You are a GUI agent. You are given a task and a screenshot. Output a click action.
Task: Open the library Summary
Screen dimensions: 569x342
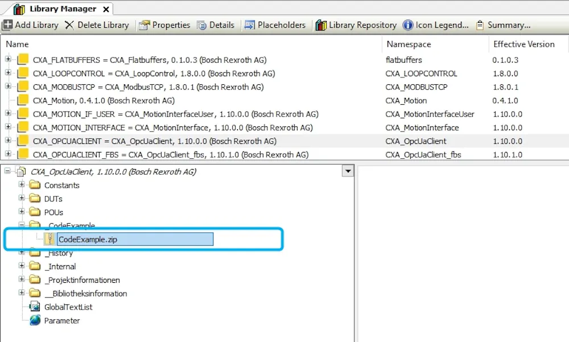point(503,25)
